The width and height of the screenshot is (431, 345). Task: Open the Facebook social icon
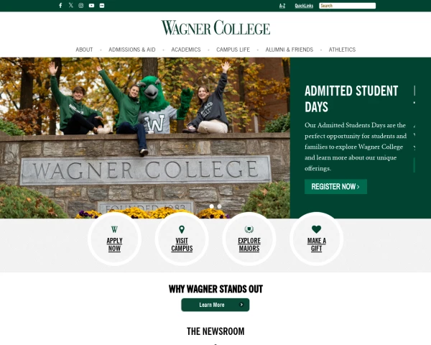[x=60, y=6]
